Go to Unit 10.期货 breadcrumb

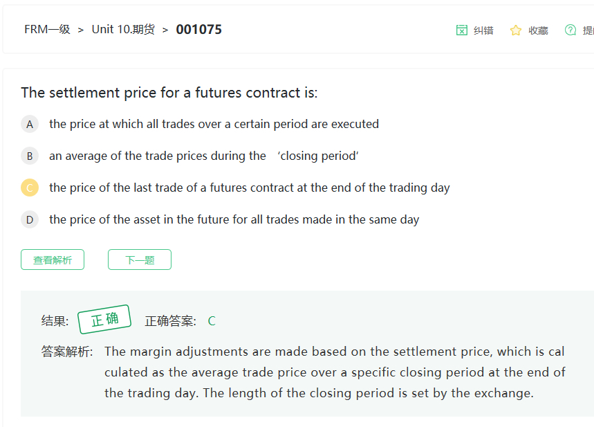(x=123, y=30)
